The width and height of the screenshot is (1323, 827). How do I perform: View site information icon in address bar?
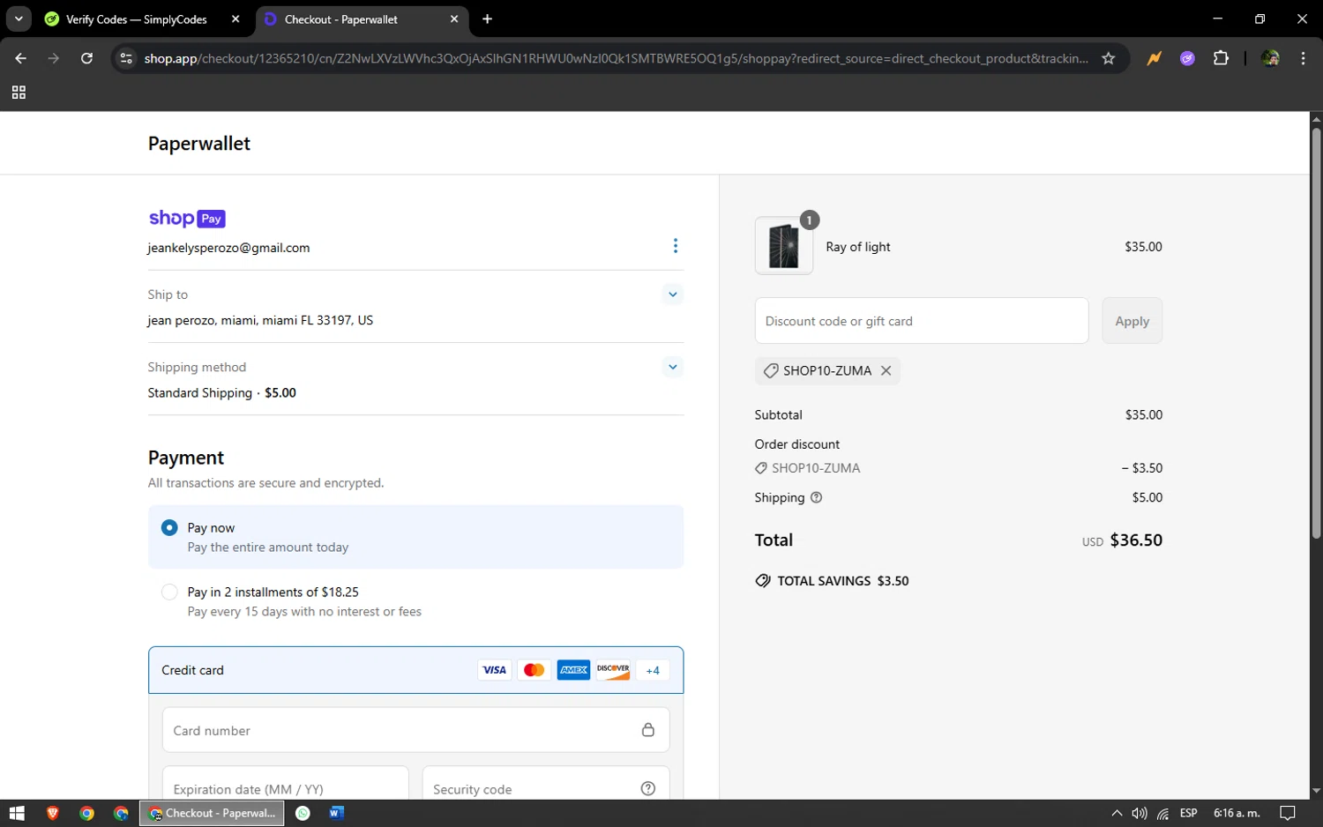(x=126, y=58)
